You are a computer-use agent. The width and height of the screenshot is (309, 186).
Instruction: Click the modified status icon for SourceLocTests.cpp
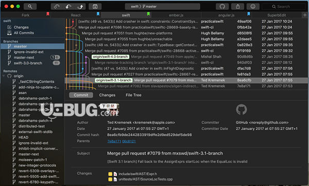tap(110, 179)
